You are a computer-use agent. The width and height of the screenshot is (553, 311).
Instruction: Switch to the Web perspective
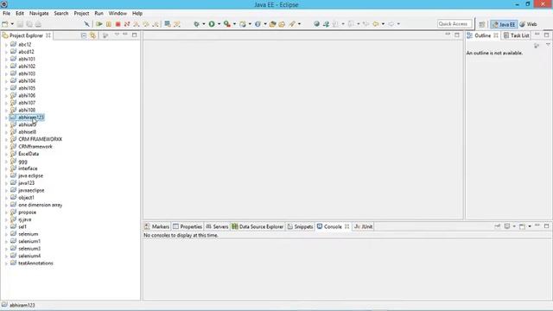point(528,24)
